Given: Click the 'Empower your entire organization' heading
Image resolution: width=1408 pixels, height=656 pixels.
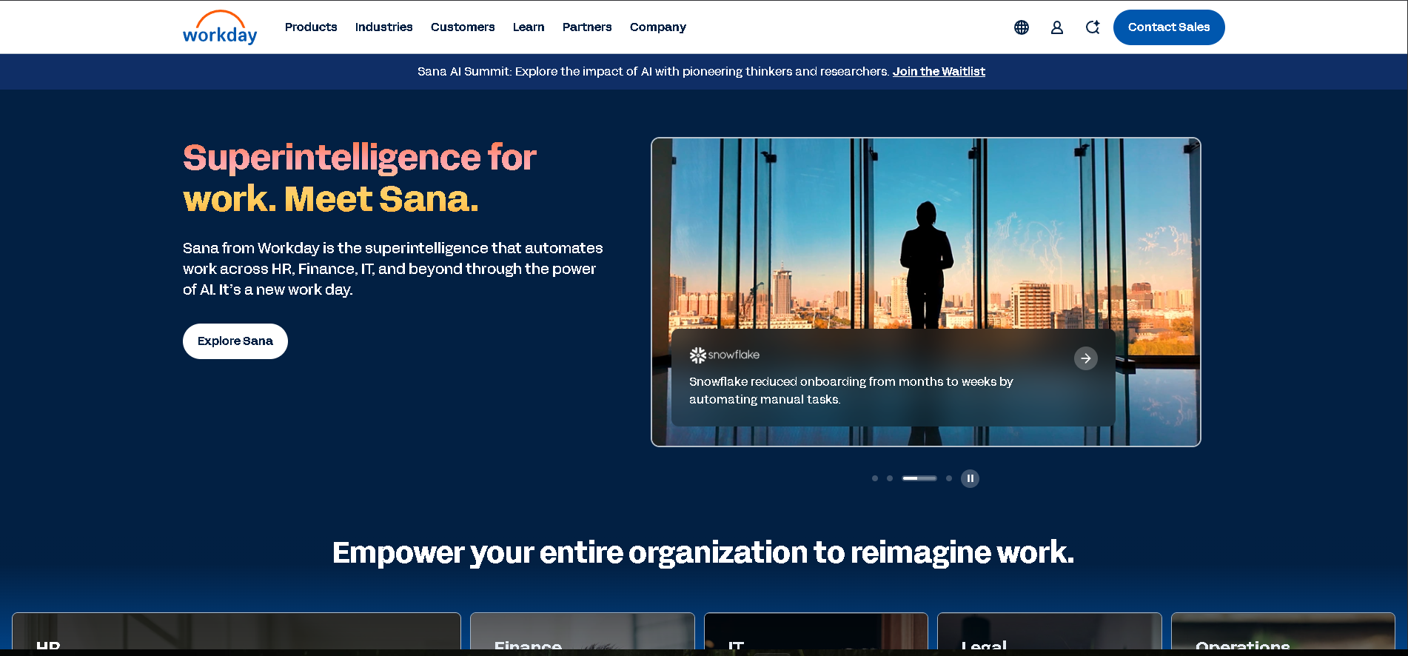Looking at the screenshot, I should pos(703,553).
